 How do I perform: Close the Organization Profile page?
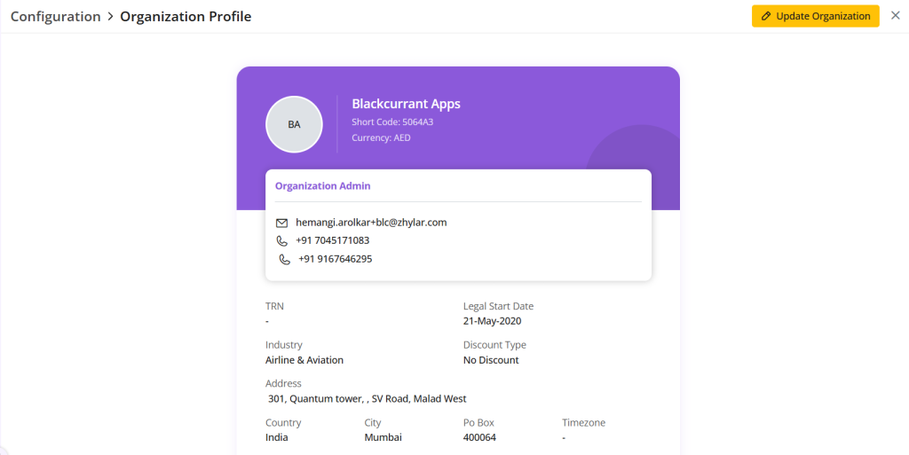coord(895,16)
